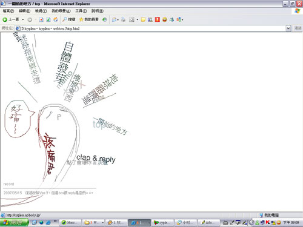This screenshot has height=227, width=303.
Task: Click the Windows Start button
Action: (x=14, y=223)
